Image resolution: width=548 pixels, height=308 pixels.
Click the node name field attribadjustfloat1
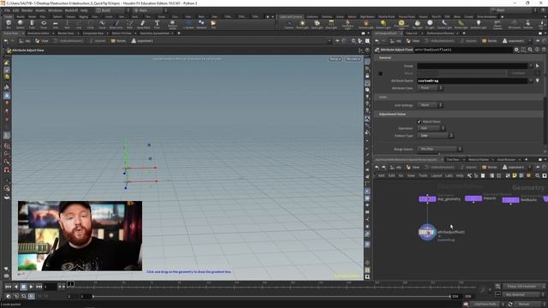(x=463, y=50)
